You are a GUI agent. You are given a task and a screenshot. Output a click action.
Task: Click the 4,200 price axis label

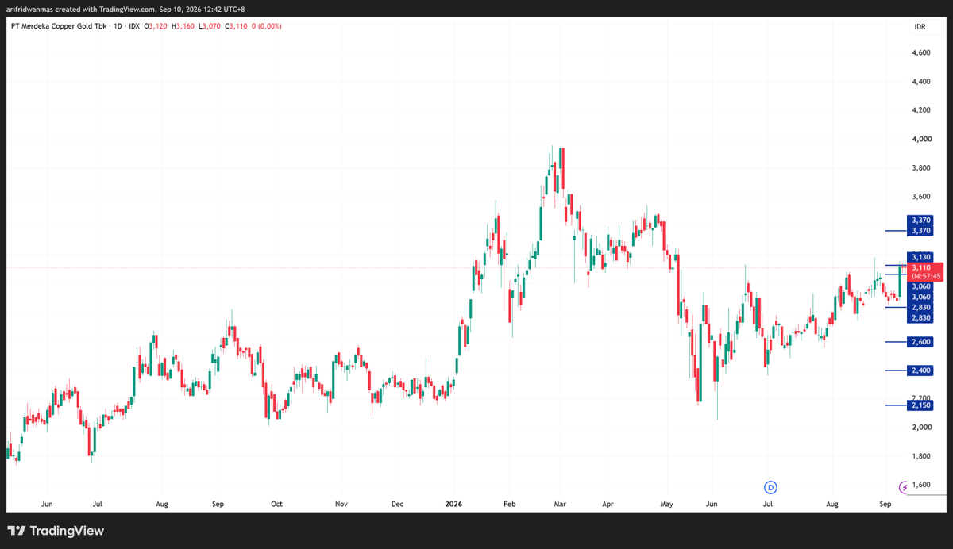pyautogui.click(x=921, y=110)
